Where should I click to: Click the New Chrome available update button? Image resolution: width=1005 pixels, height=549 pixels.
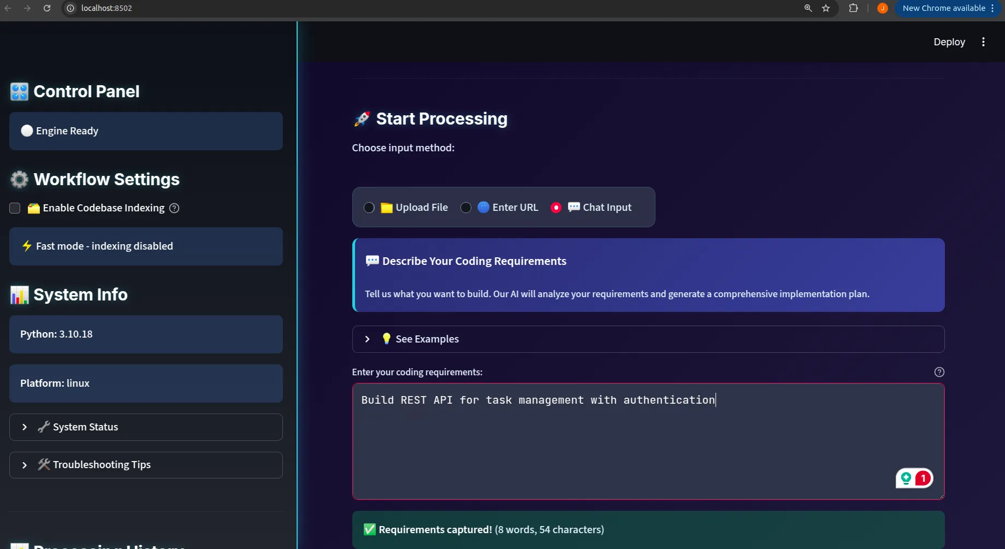[943, 8]
